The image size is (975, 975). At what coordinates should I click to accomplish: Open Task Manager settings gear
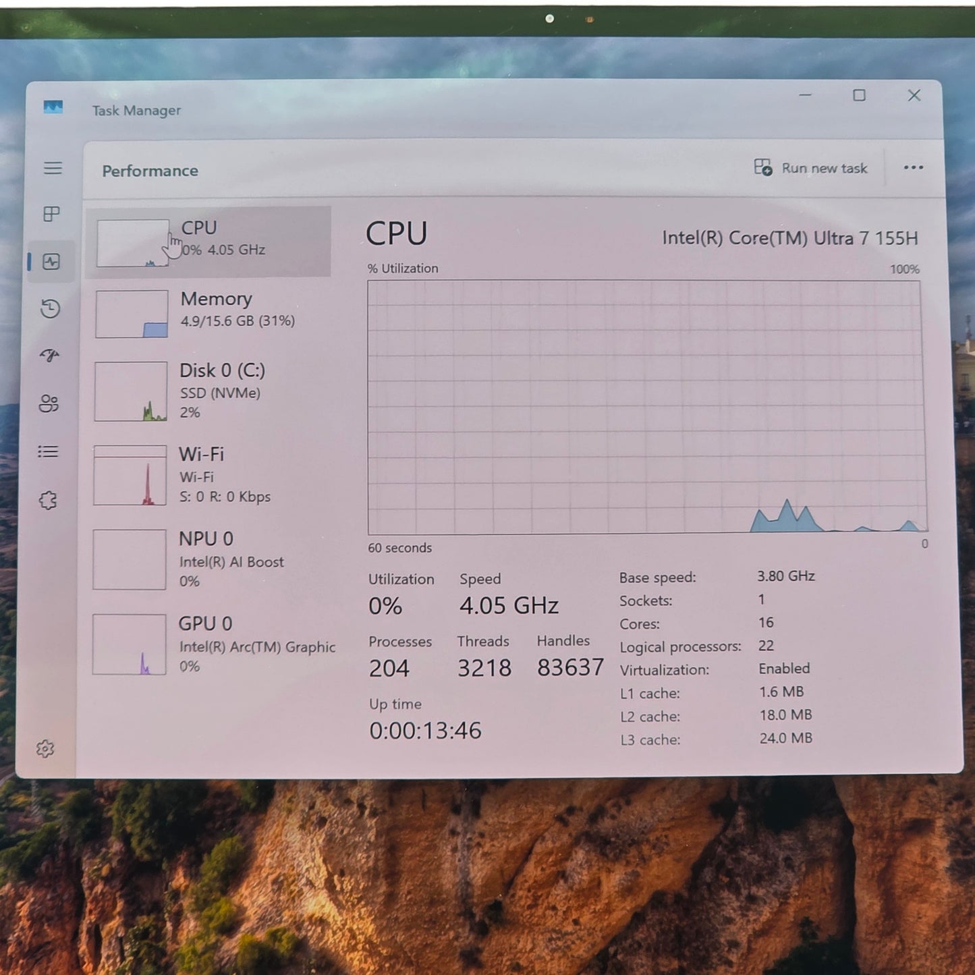pos(45,748)
